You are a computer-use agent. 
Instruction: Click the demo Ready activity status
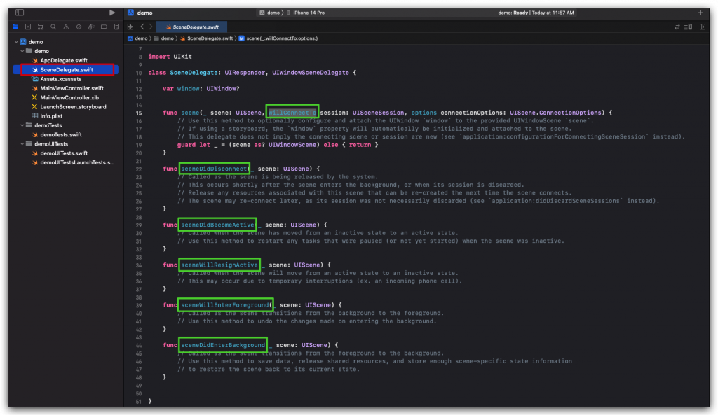click(x=536, y=13)
